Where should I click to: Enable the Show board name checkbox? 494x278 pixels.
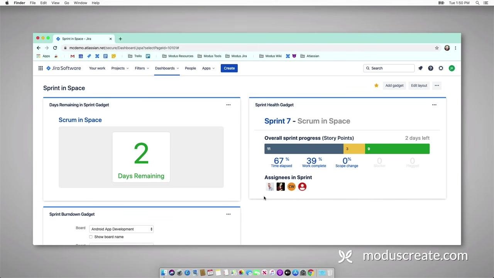pyautogui.click(x=91, y=237)
